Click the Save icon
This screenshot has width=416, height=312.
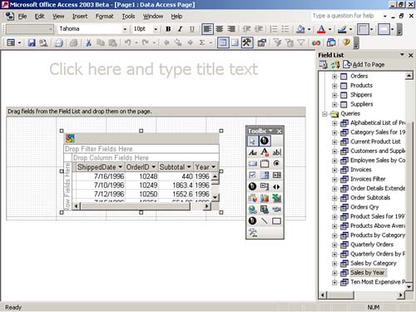32,42
